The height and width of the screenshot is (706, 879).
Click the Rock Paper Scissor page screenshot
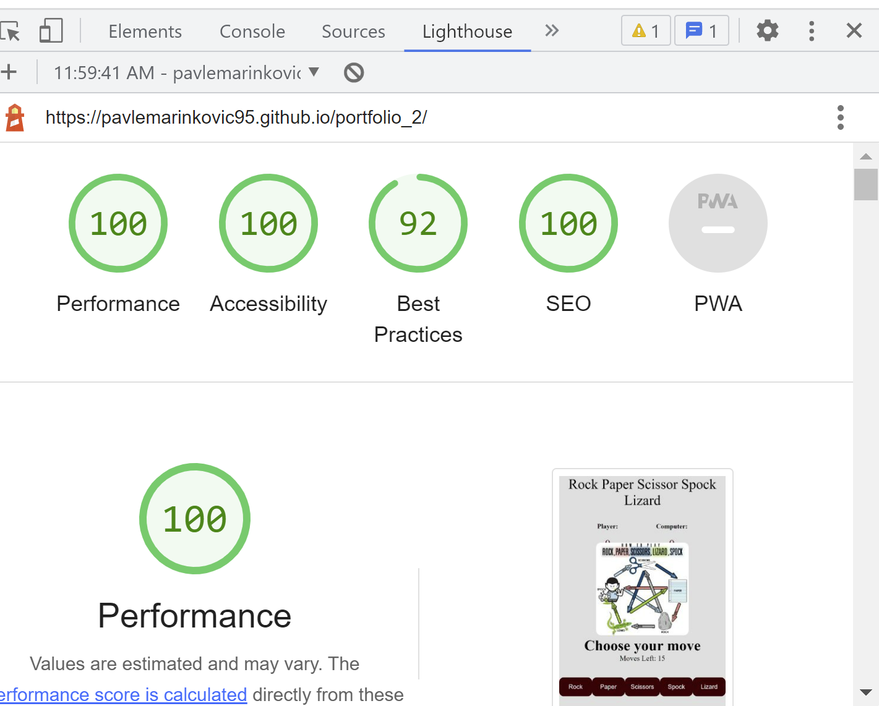(642, 587)
